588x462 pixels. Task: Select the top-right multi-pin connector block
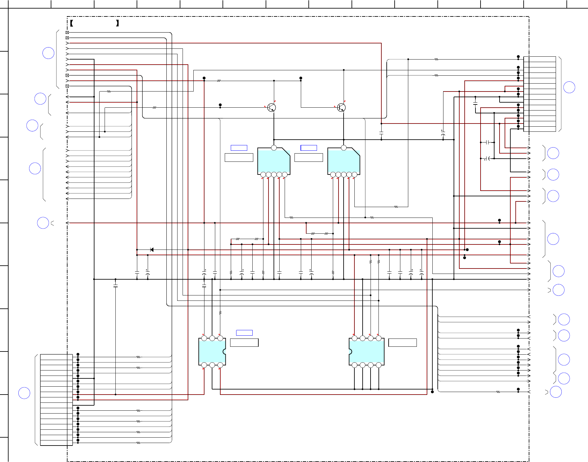pyautogui.click(x=540, y=94)
